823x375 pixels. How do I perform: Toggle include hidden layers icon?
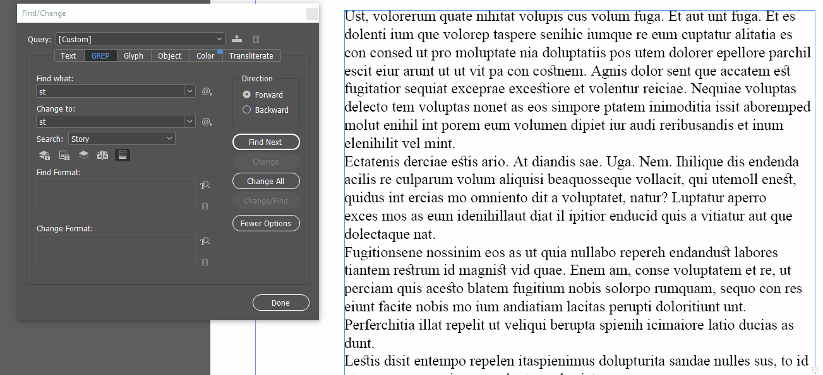coord(83,155)
